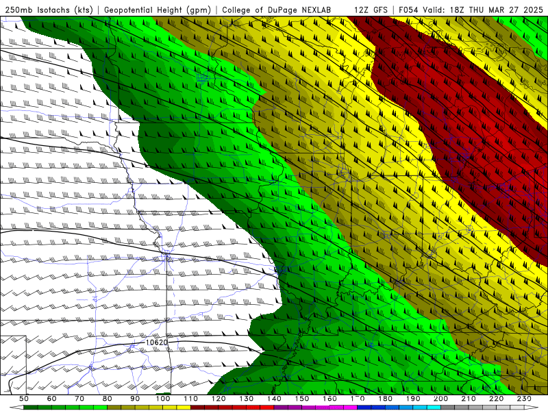Select the "210" legend value
Image resolution: width=548 pixels, height=411 pixels.
tap(469, 399)
